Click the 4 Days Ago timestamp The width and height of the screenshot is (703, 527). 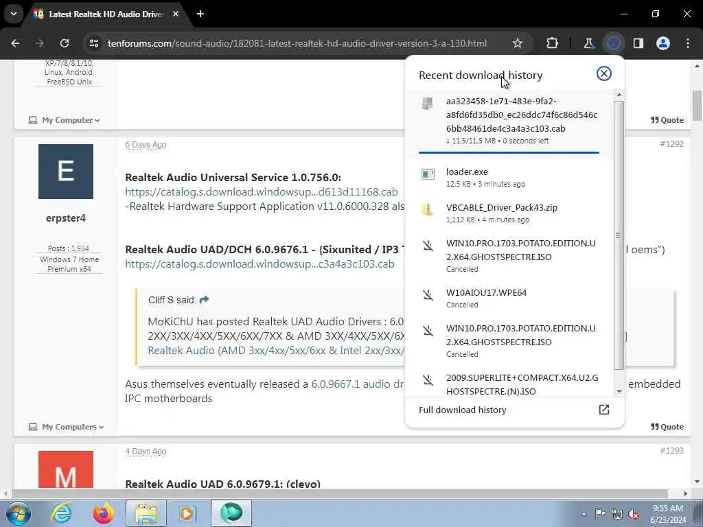[146, 452]
